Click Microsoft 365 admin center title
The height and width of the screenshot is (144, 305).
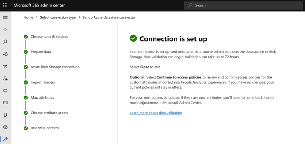(39, 5)
